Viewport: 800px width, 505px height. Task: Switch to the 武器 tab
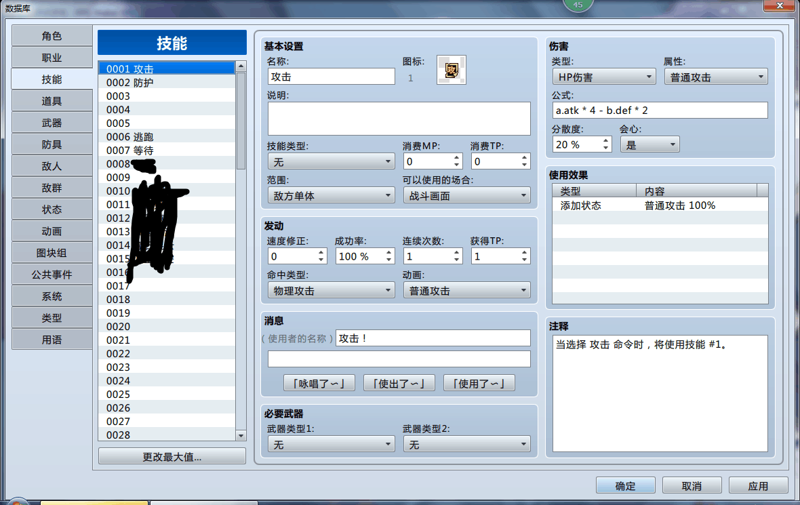(x=52, y=123)
